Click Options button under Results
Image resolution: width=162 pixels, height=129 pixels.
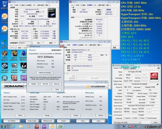pyautogui.click(x=101, y=115)
